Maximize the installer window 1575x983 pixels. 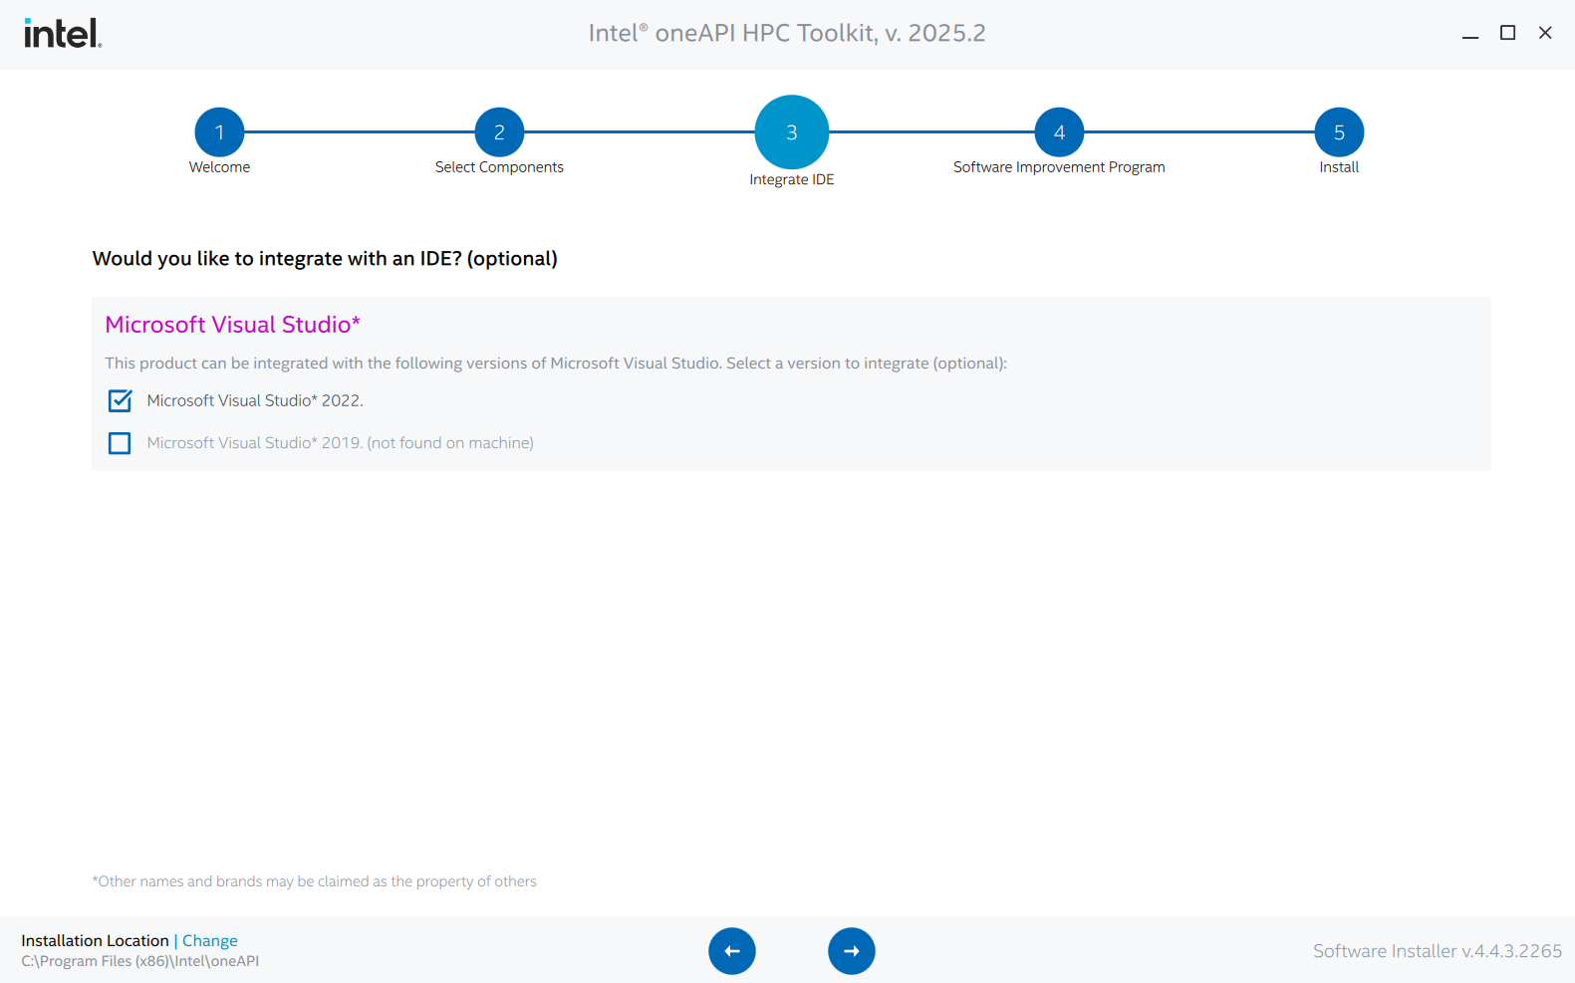click(x=1508, y=33)
